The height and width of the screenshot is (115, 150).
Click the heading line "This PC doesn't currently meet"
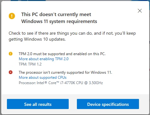point(56,14)
